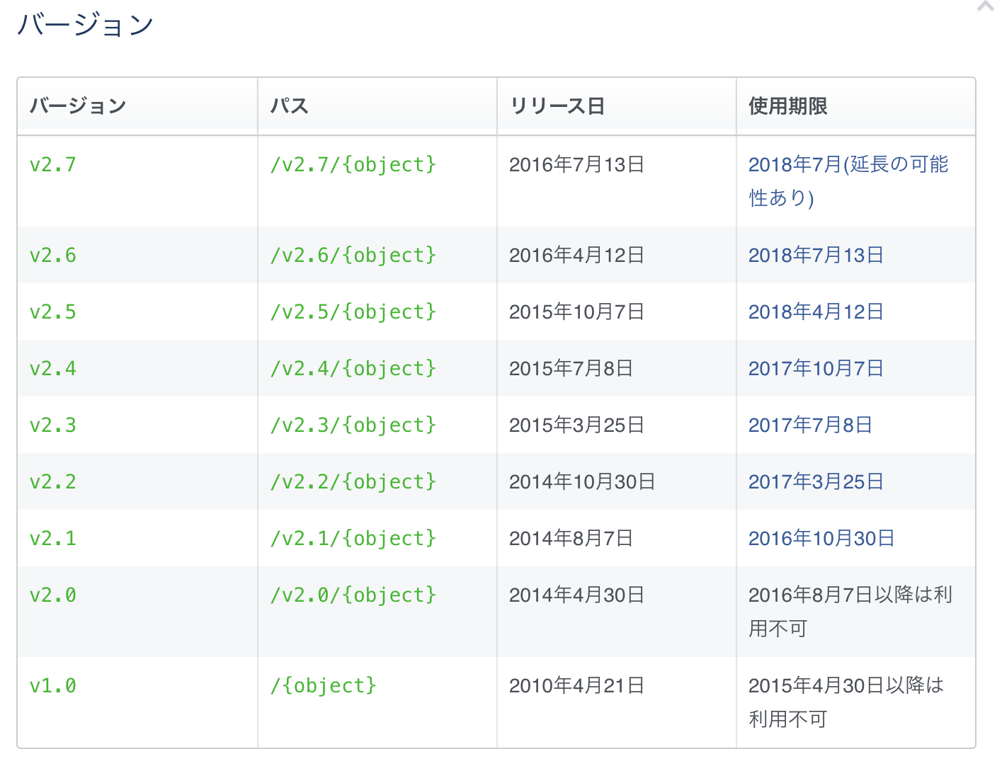Click the 使用期限 column header
This screenshot has width=997, height=766.
tap(788, 106)
